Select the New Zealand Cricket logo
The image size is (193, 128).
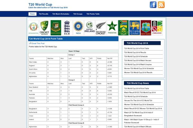point(101,28)
